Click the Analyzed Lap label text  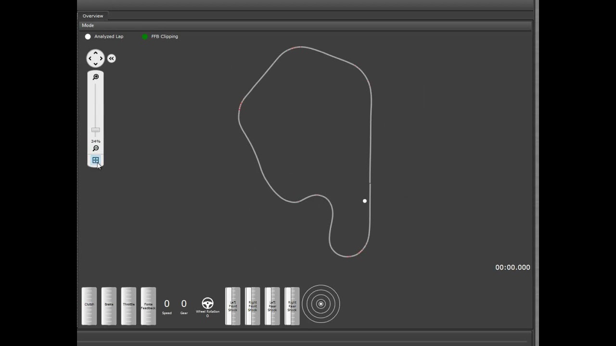[x=109, y=37]
